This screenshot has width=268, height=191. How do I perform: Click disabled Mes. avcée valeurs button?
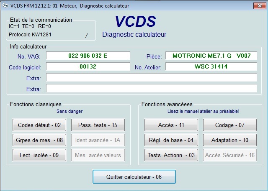tap(98, 155)
